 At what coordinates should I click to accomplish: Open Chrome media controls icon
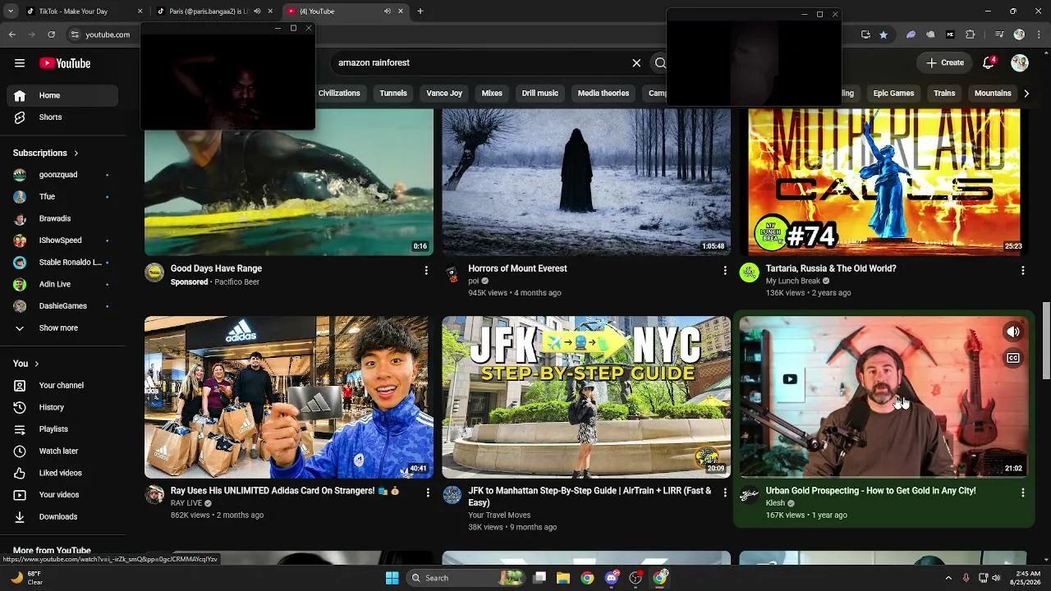[x=999, y=34]
